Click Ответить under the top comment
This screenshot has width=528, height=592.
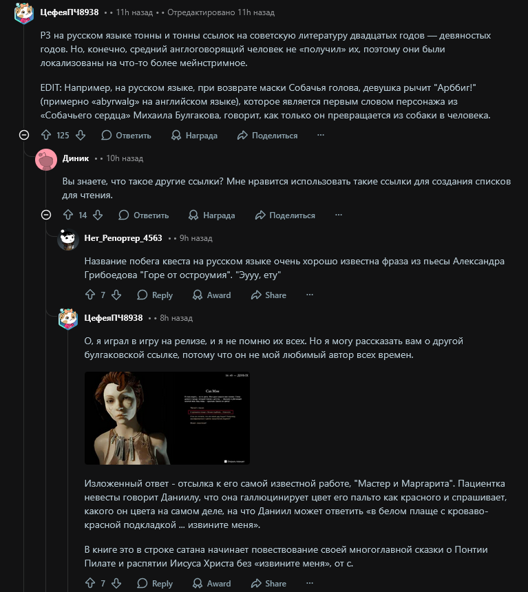[126, 135]
